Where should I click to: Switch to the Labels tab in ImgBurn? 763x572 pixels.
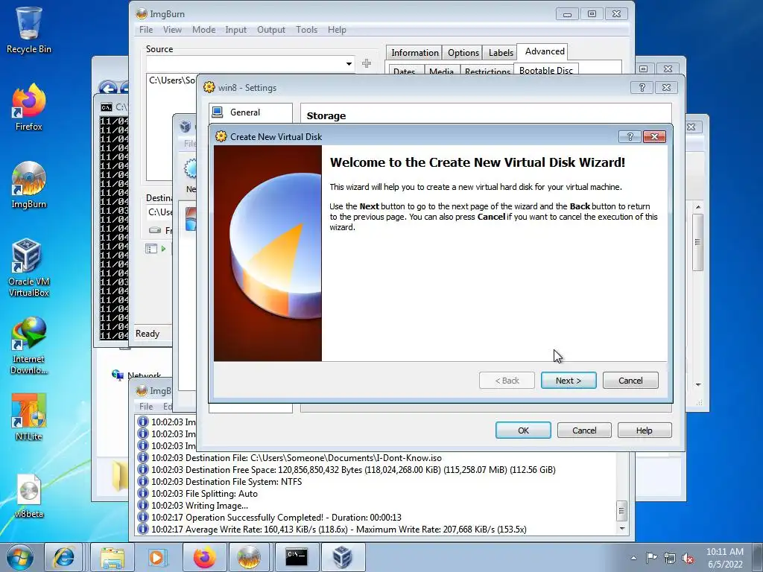501,53
